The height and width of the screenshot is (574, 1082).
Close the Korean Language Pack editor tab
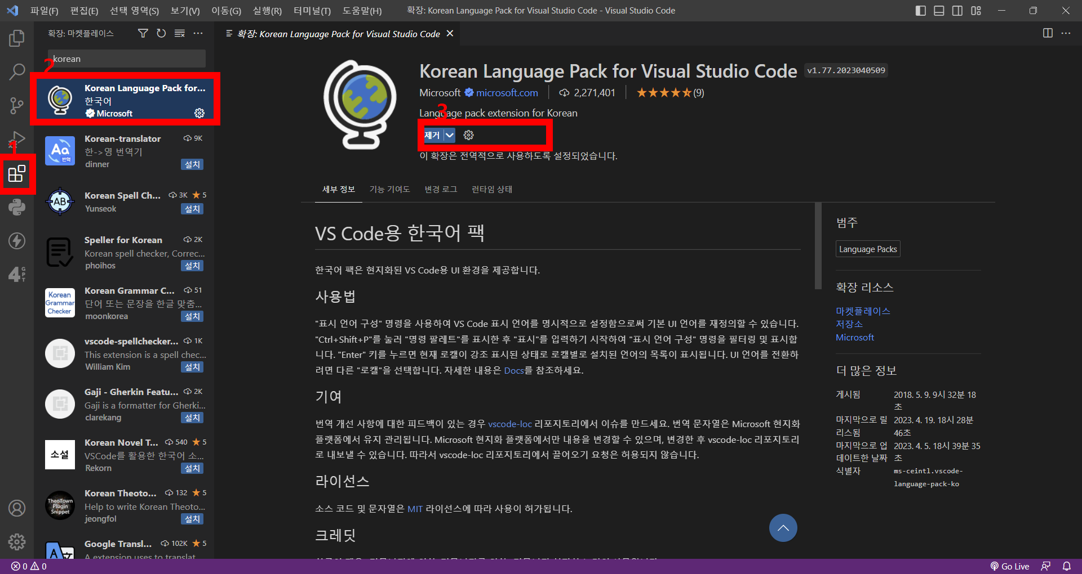pos(450,34)
